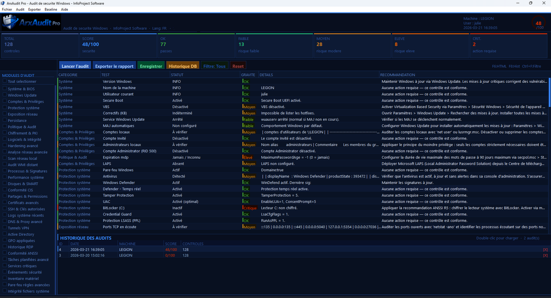Viewport: 551px width, 298px height.
Task: Select Comptes & Privilèges module checkbox
Action: click(5, 101)
